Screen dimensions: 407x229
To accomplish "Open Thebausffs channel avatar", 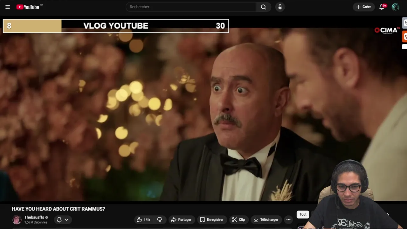I will click(17, 219).
